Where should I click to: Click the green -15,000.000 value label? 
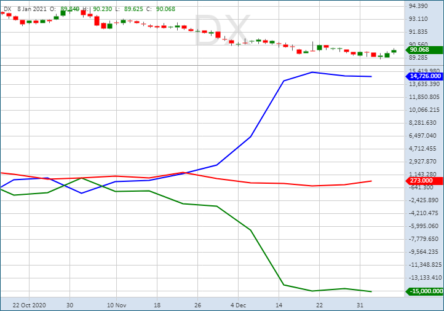[423, 291]
